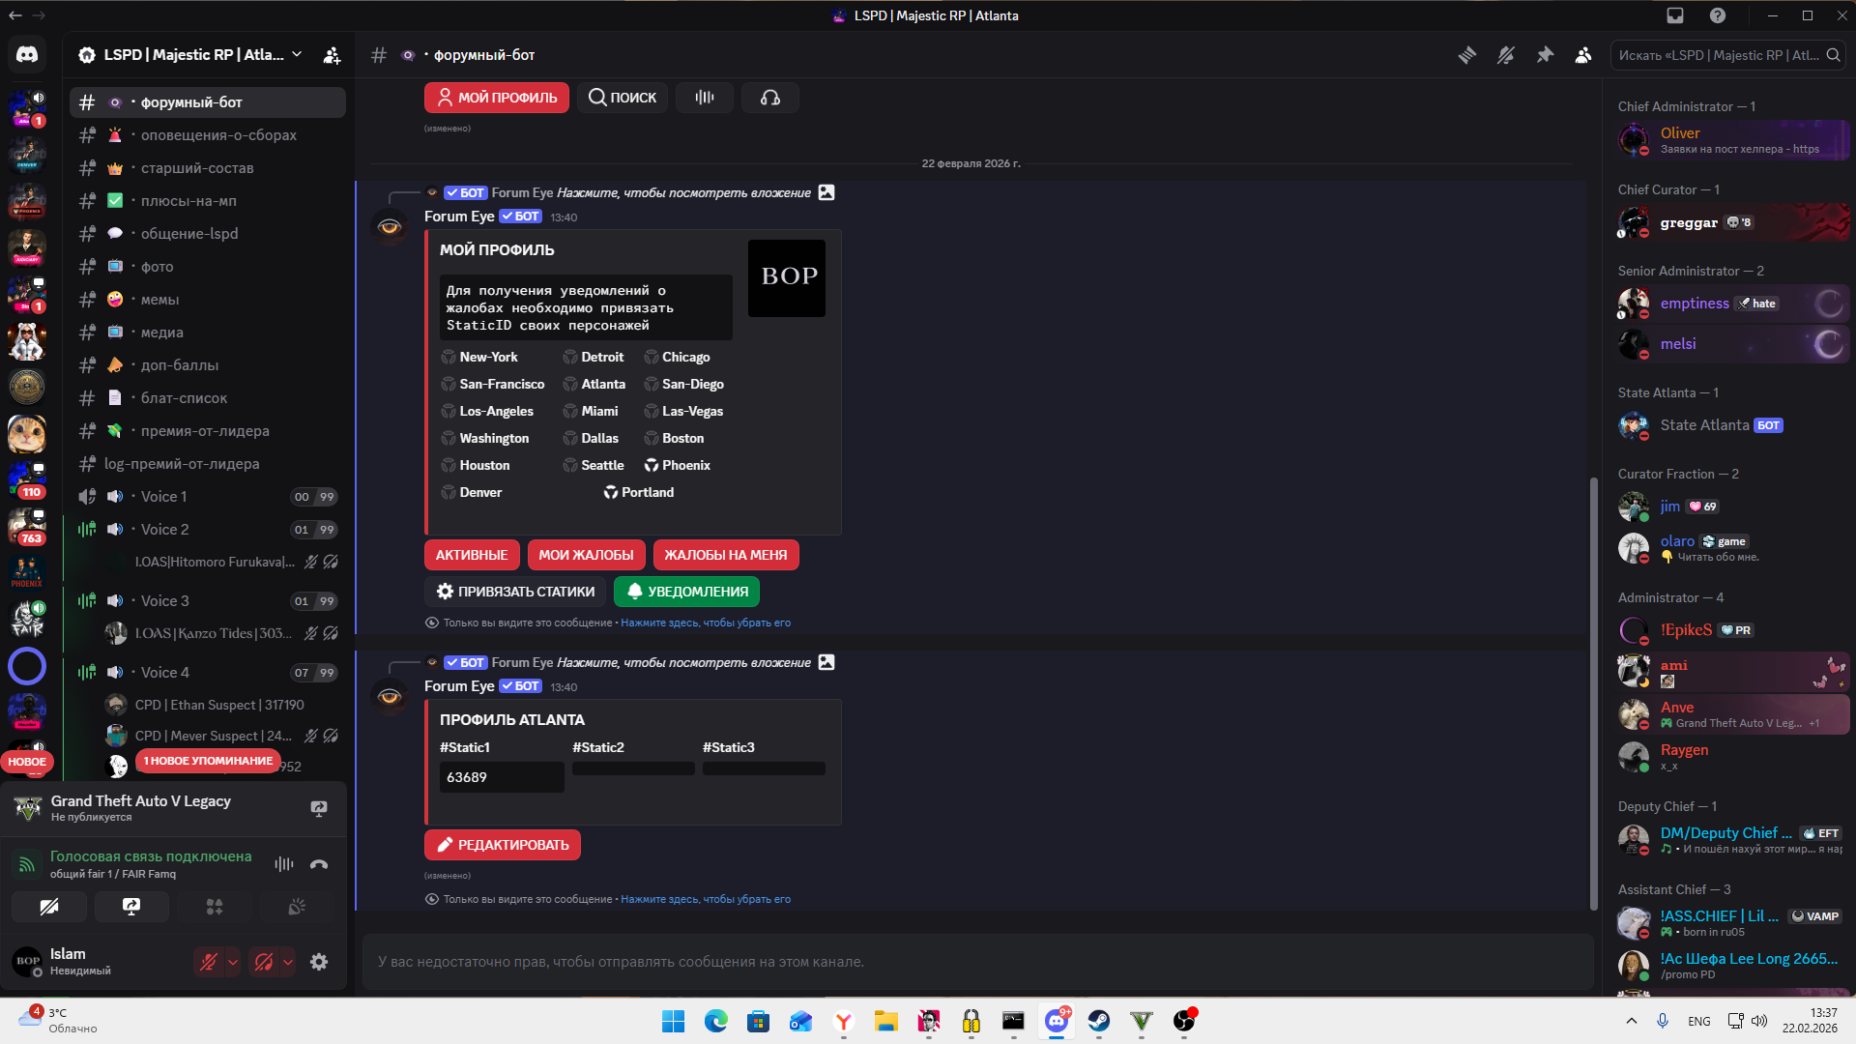Open Discord direct messages home icon

coord(27,55)
